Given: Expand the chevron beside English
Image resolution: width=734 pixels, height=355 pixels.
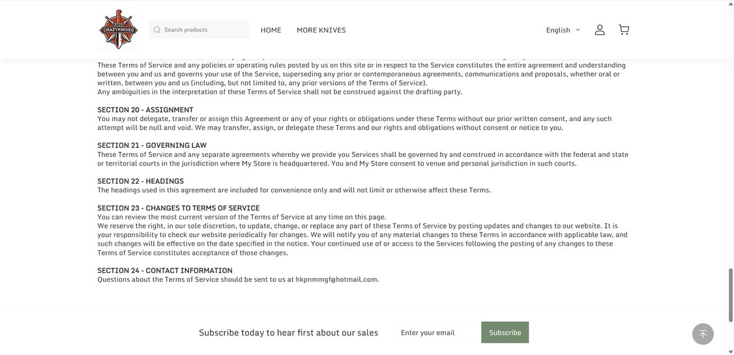Looking at the screenshot, I should tap(578, 30).
